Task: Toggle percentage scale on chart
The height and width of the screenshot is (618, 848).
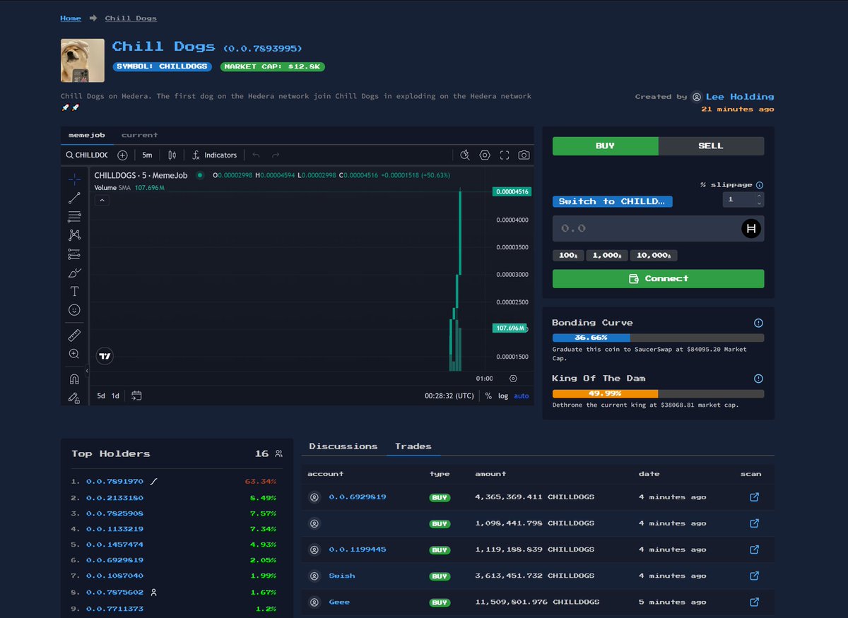Action: point(488,396)
